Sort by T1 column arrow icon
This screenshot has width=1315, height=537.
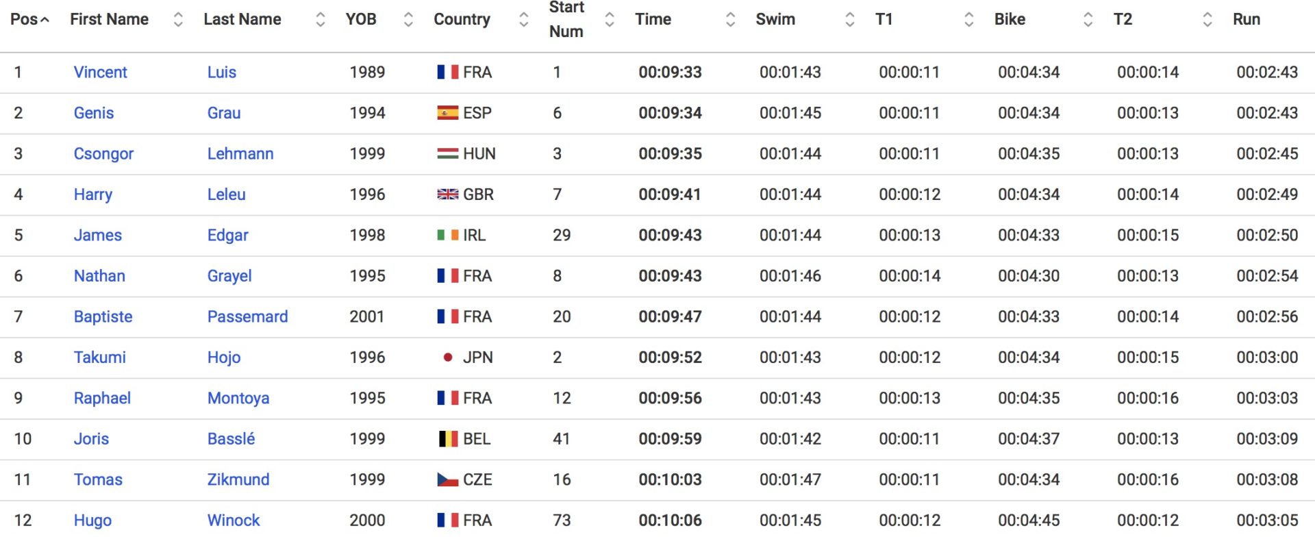[x=968, y=20]
